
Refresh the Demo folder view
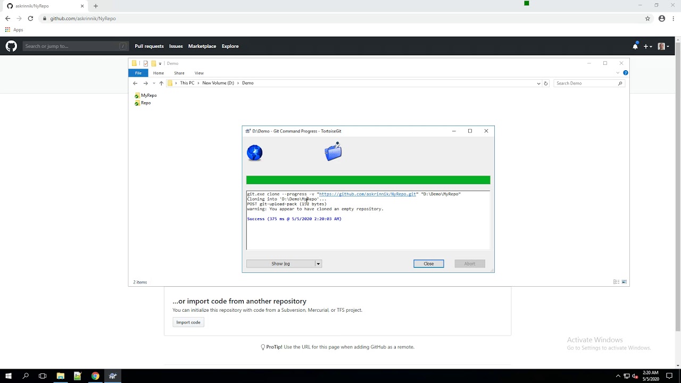pyautogui.click(x=545, y=84)
